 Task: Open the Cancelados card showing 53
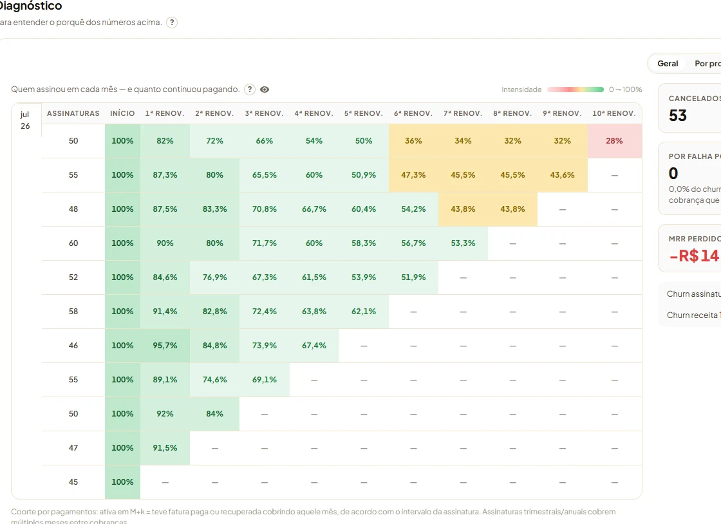click(689, 108)
